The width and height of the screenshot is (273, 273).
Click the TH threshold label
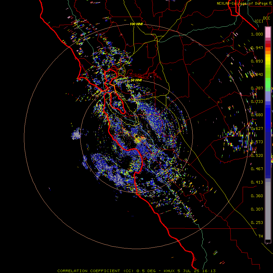tap(261, 236)
